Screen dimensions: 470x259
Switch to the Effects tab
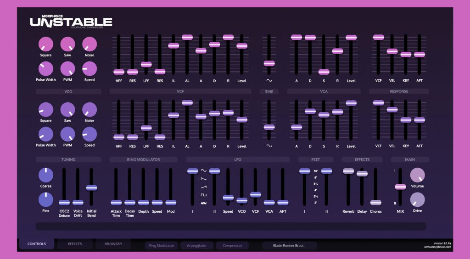pos(75,244)
